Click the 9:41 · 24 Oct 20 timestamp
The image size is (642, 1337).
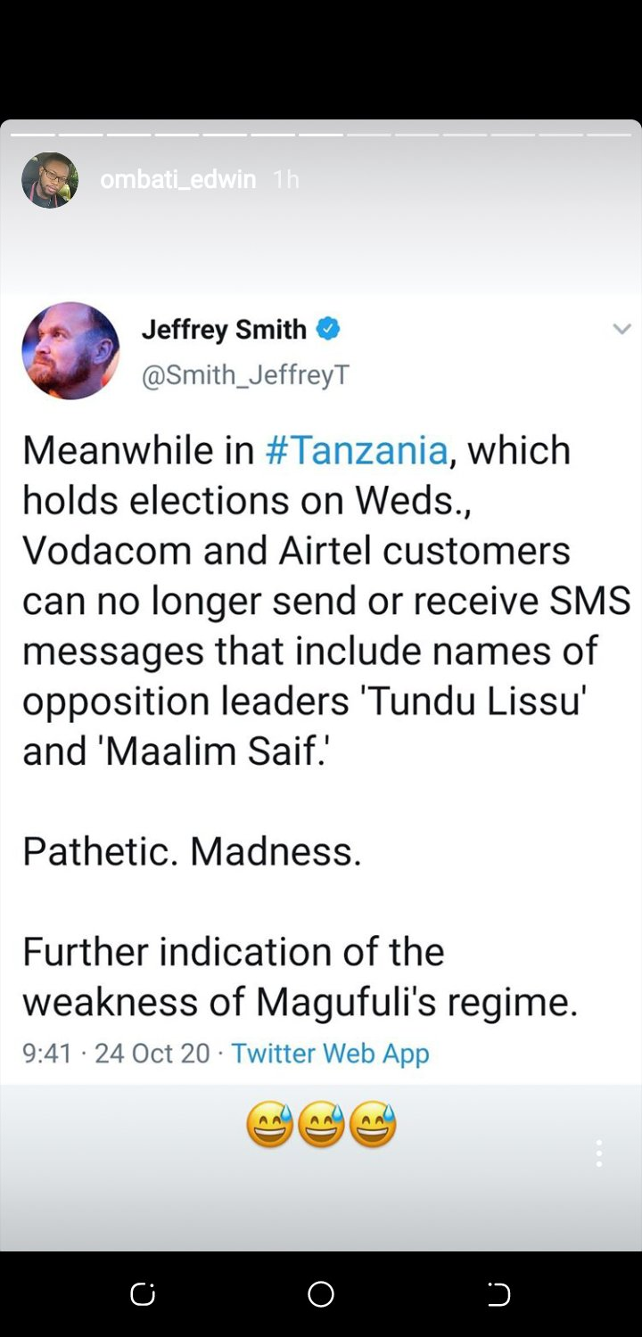(x=116, y=1054)
